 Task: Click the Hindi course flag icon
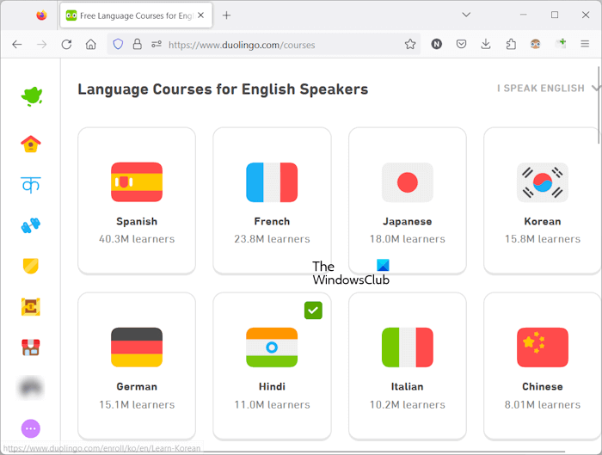pos(272,347)
